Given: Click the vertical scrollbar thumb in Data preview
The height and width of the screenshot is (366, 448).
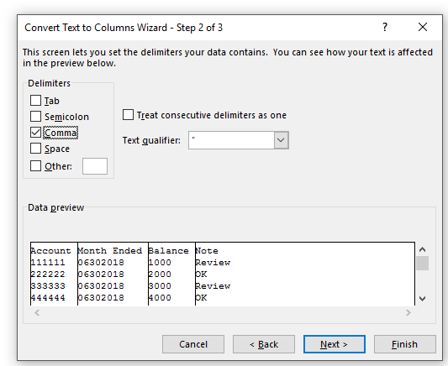Looking at the screenshot, I should click(422, 263).
